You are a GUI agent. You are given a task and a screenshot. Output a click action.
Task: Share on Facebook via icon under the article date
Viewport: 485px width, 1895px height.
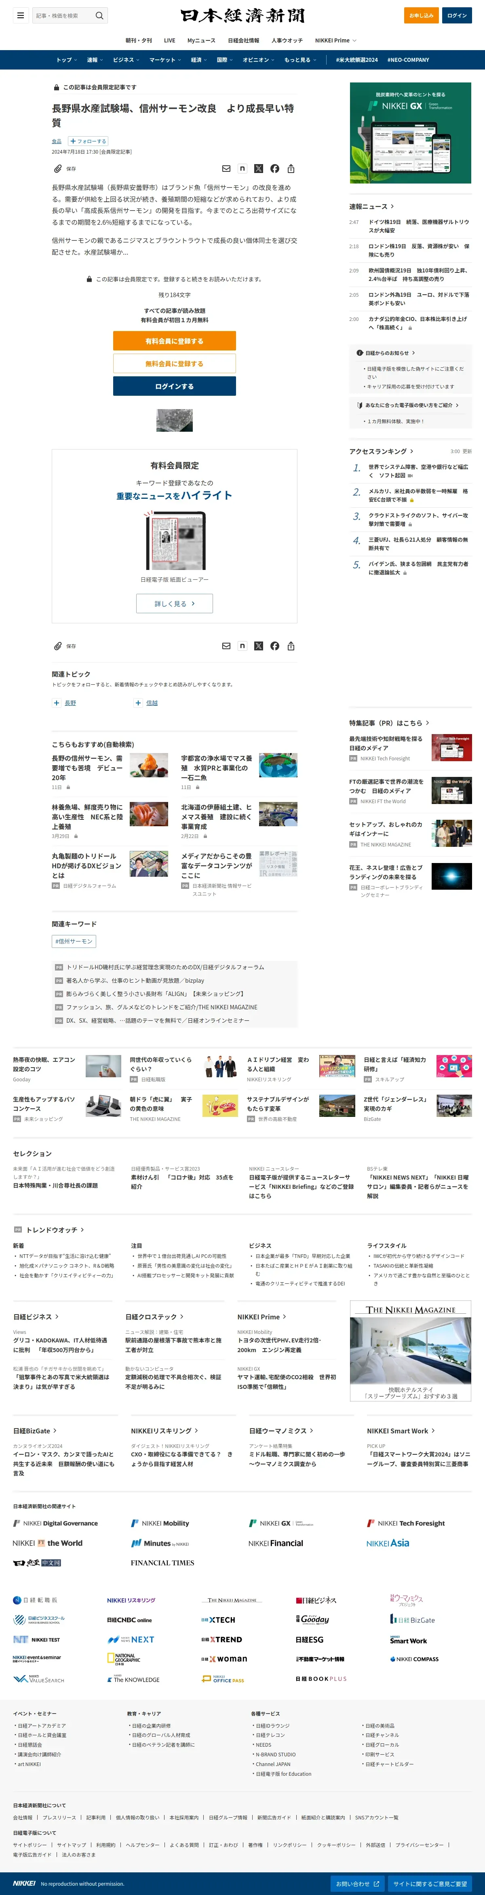pos(274,169)
